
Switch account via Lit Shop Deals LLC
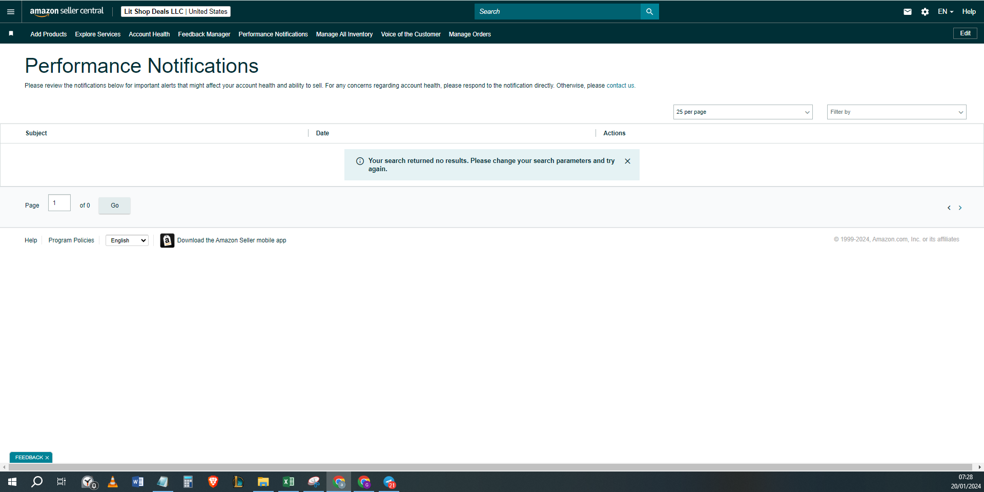[x=176, y=11]
